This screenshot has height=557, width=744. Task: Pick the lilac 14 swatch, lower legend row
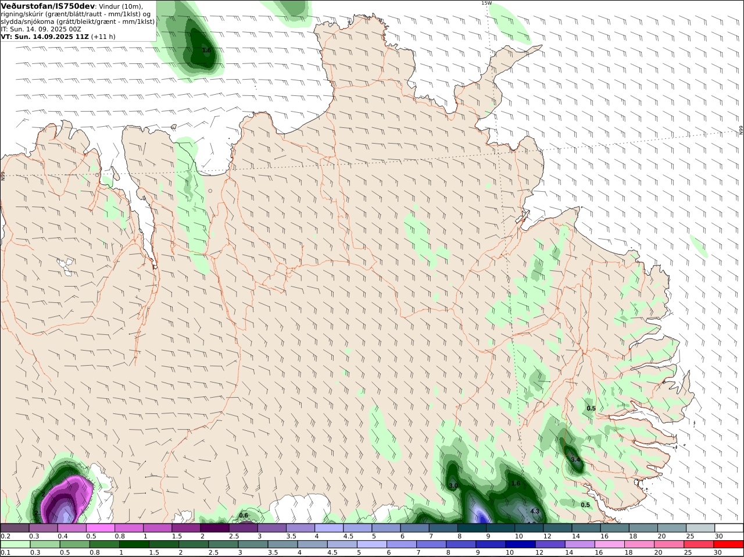coord(580,545)
